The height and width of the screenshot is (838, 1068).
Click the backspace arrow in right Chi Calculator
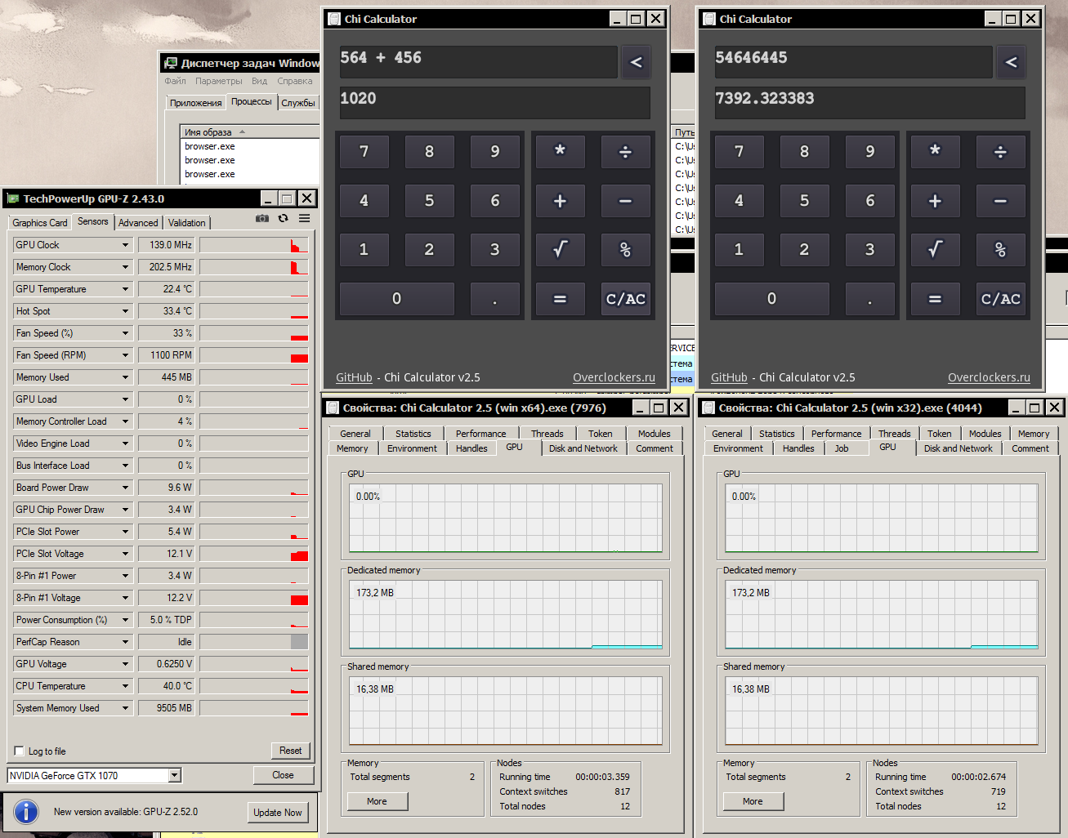pos(1011,62)
